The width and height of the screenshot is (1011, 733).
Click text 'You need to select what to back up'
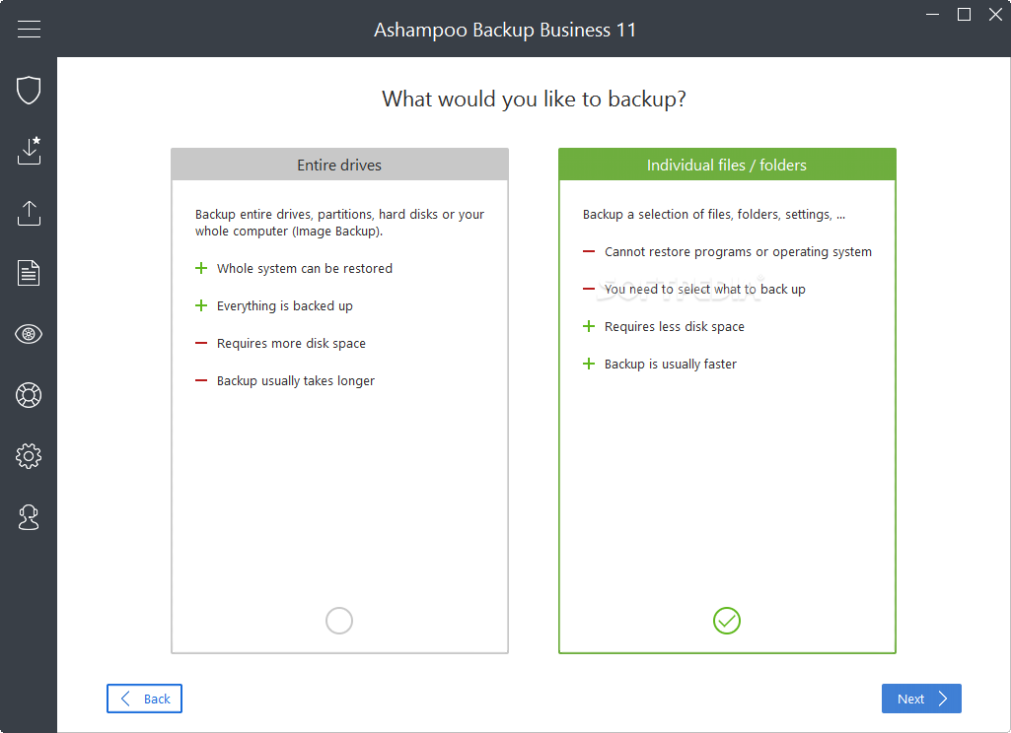(704, 290)
